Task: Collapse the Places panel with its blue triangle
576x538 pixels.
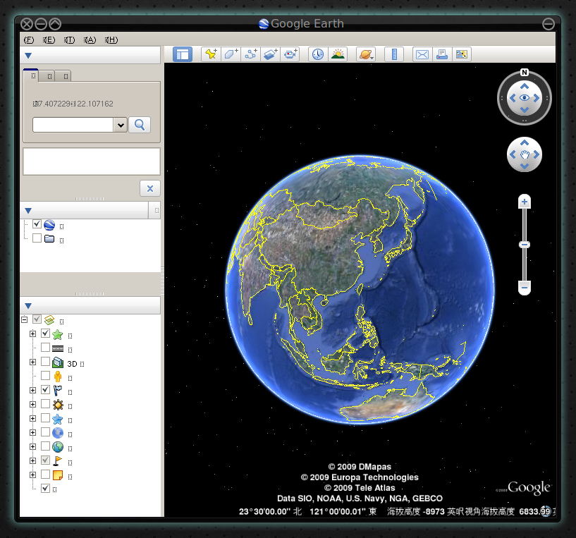Action: point(28,211)
